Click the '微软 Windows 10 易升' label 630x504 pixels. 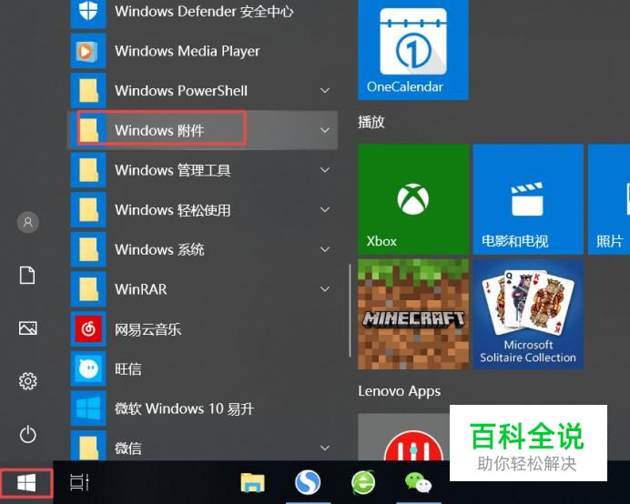coord(185,408)
